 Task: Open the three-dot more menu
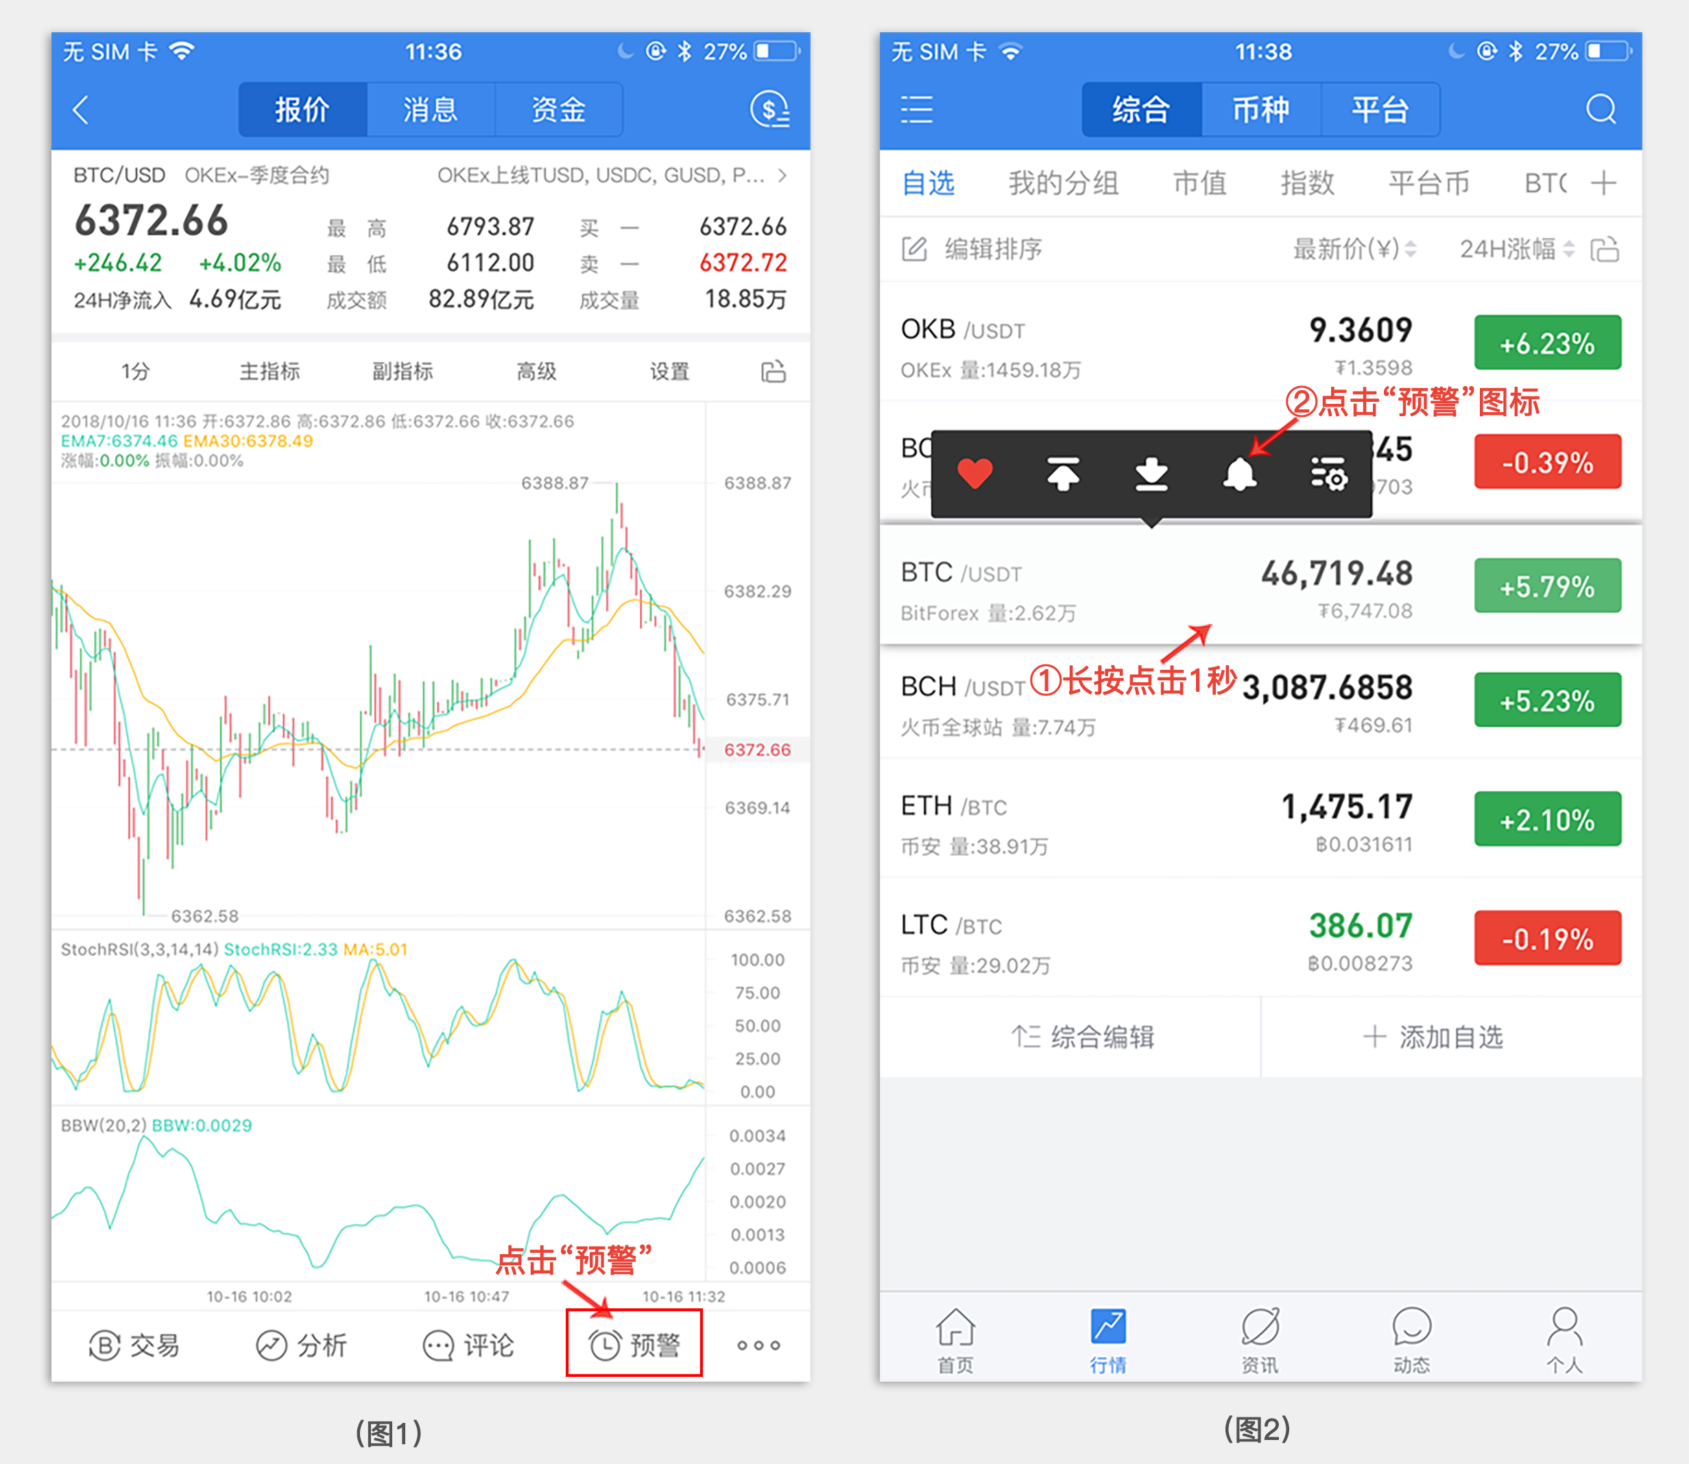tap(758, 1345)
